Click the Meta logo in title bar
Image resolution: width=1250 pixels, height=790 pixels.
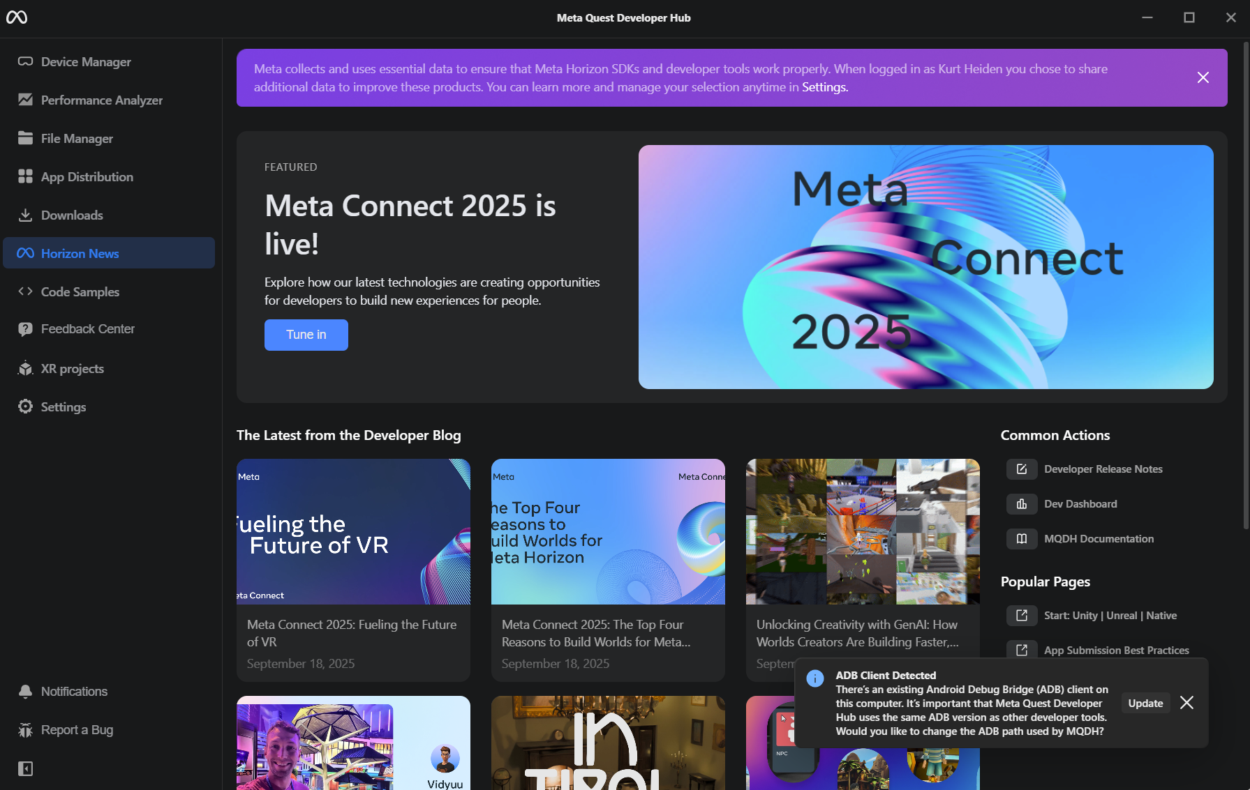[17, 17]
